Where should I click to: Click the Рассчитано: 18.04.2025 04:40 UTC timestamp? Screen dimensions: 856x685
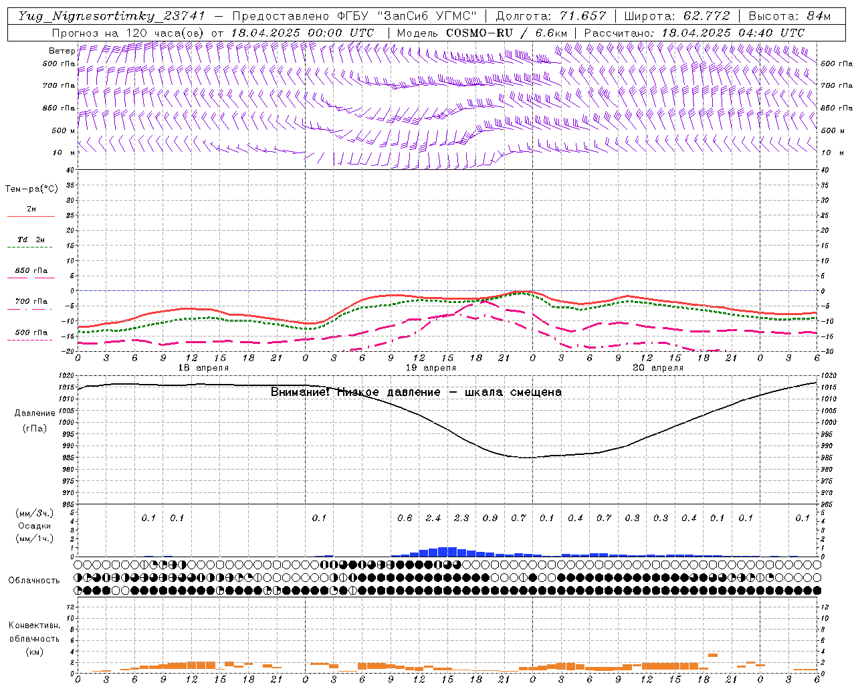click(x=694, y=33)
